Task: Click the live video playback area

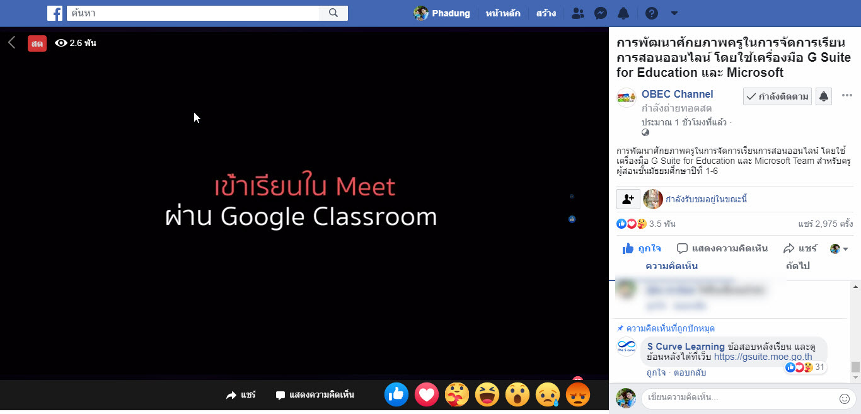Action: 304,203
